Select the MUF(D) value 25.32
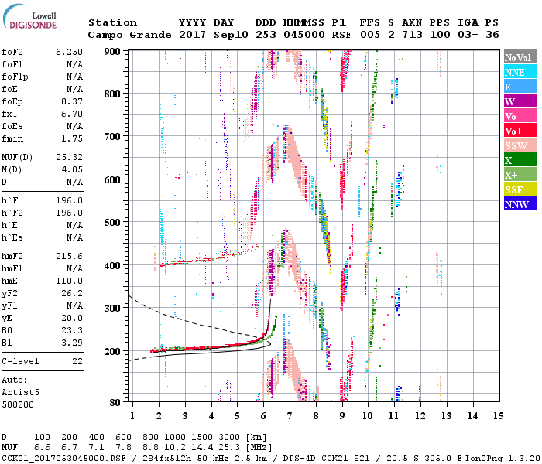Image resolution: width=542 pixels, height=464 pixels. tap(69, 157)
